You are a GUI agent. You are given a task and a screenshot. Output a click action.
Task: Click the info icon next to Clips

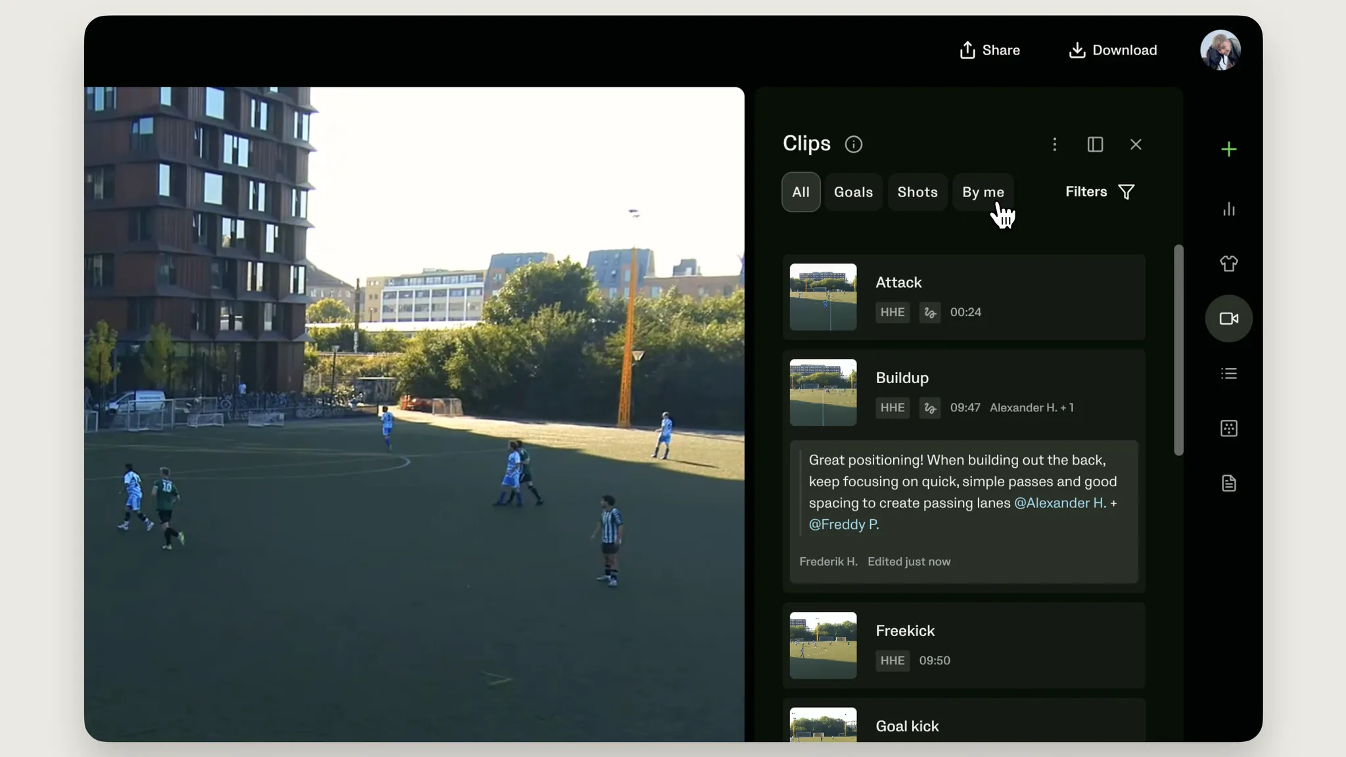click(853, 145)
